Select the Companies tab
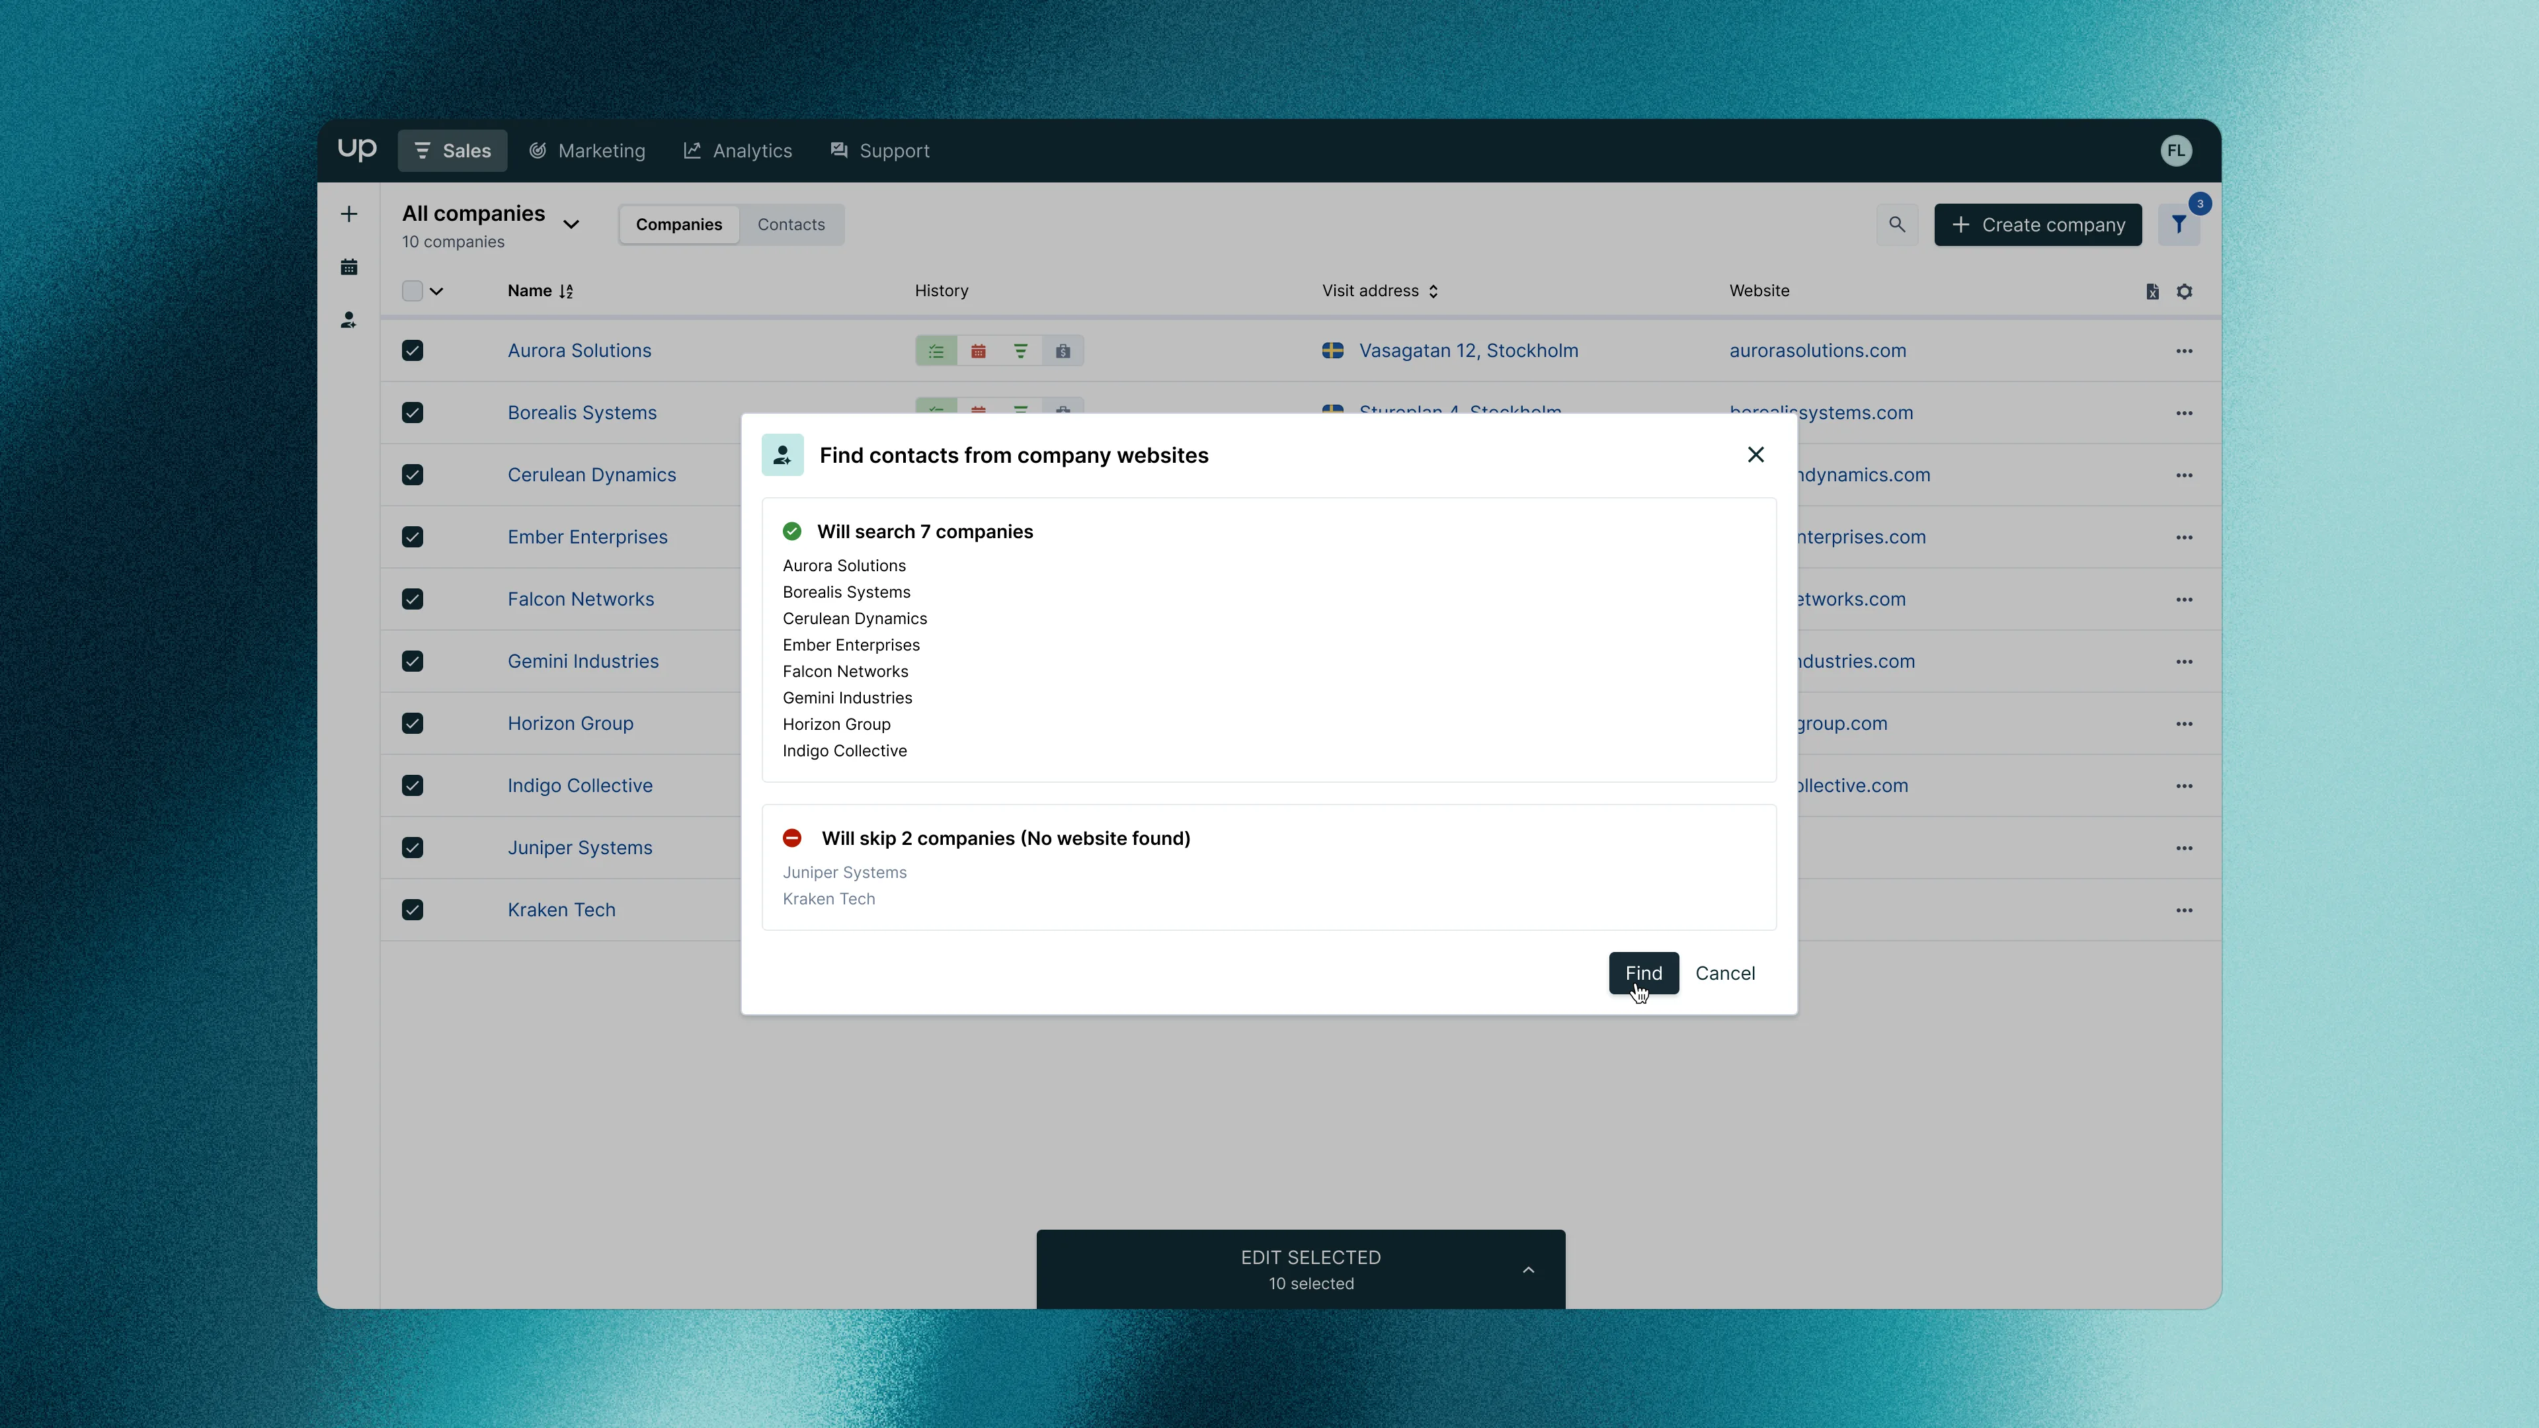 point(679,225)
